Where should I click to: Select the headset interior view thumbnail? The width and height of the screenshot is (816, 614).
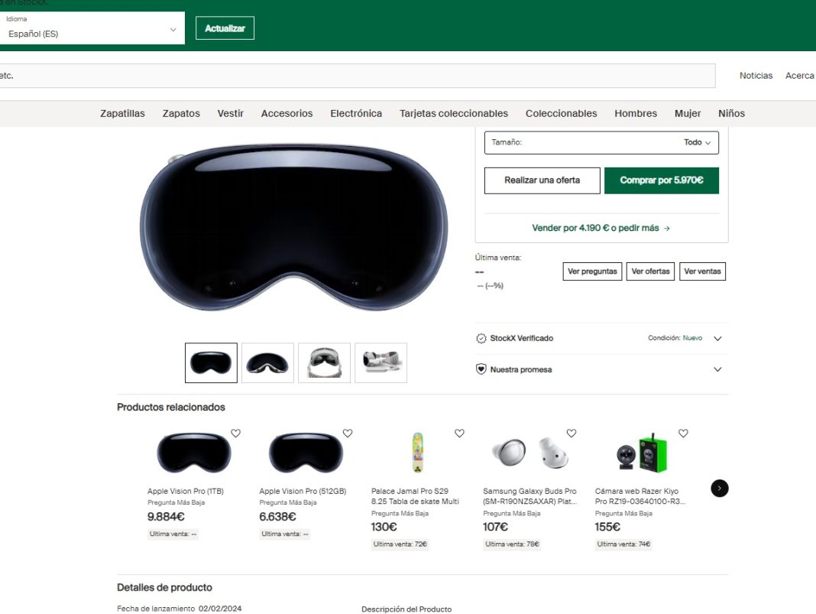325,362
